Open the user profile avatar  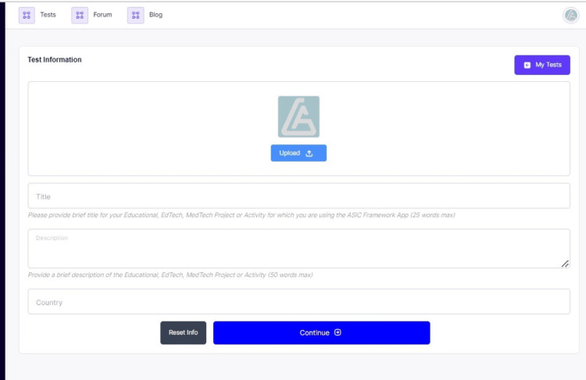click(x=570, y=16)
